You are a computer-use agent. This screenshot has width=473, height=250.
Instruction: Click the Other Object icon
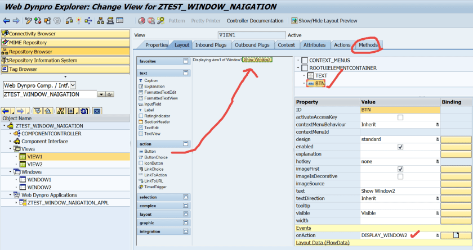coord(47,21)
